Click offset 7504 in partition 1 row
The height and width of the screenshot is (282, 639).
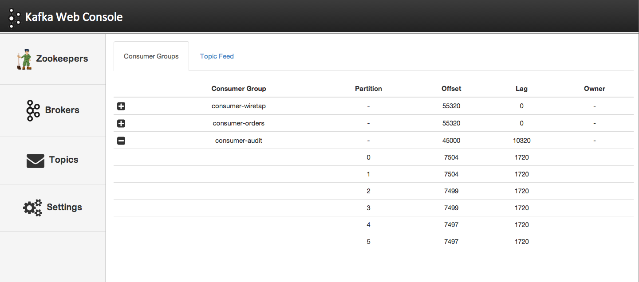[451, 174]
